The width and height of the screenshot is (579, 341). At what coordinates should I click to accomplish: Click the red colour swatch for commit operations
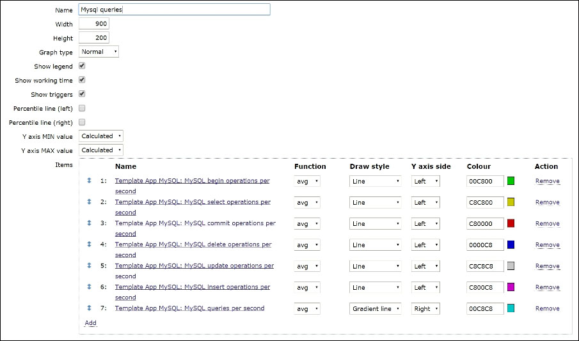pos(511,223)
